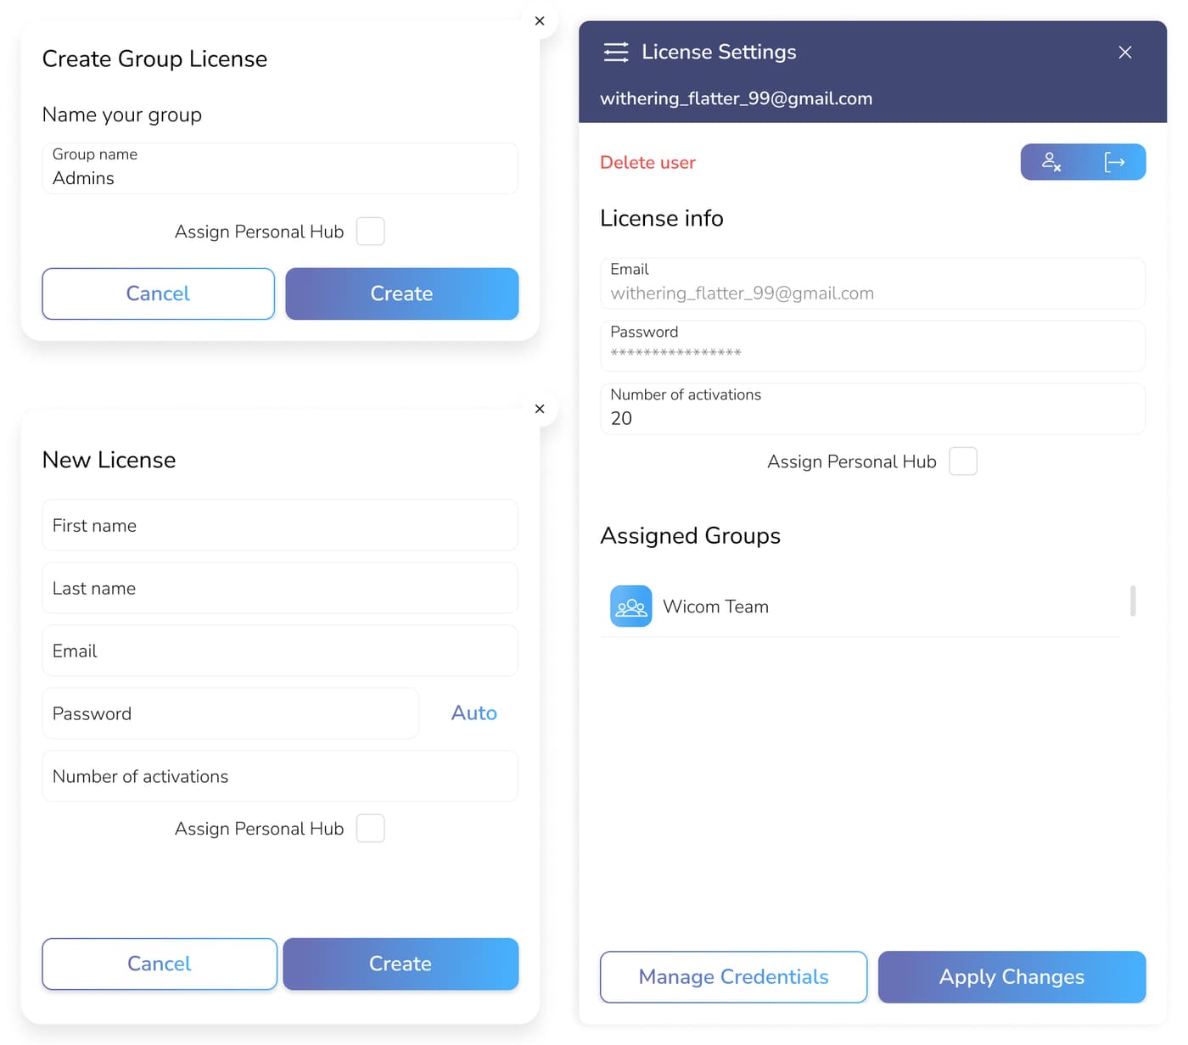Cancel the Create Group License dialog
The width and height of the screenshot is (1188, 1045).
[x=158, y=293]
